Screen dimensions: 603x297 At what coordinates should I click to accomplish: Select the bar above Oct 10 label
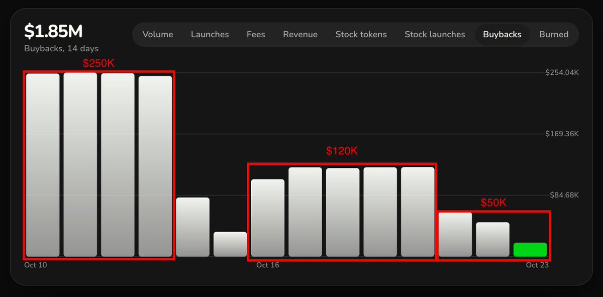(43, 165)
